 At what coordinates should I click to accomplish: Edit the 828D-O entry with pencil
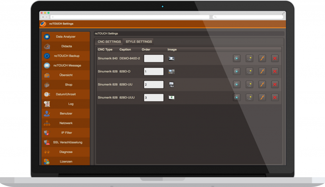[x=262, y=71]
